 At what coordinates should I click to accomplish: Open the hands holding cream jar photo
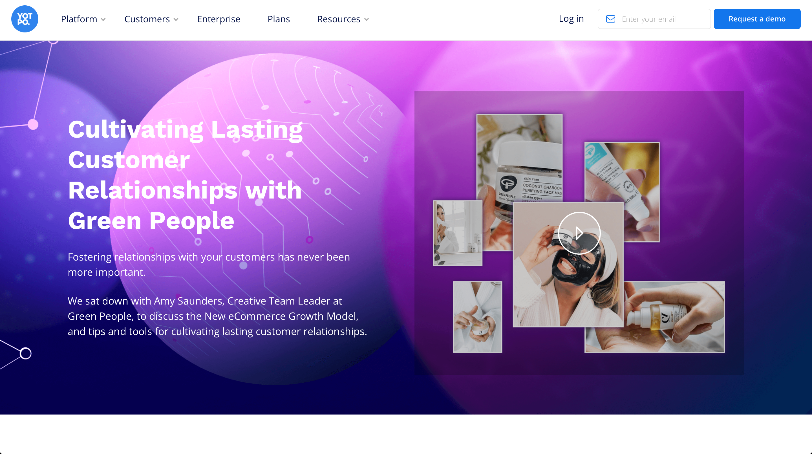tap(477, 317)
